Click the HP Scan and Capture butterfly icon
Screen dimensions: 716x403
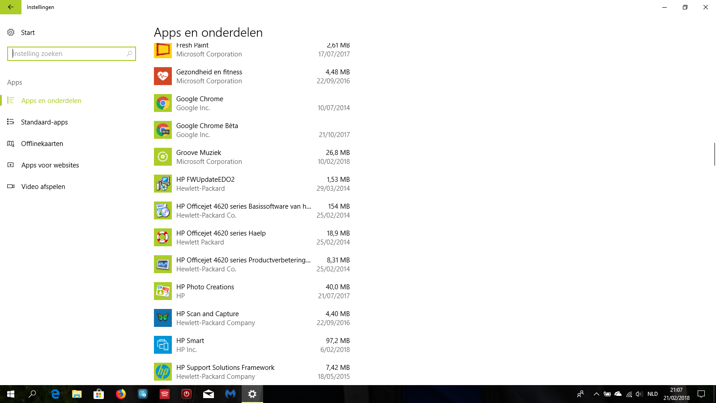(163, 318)
